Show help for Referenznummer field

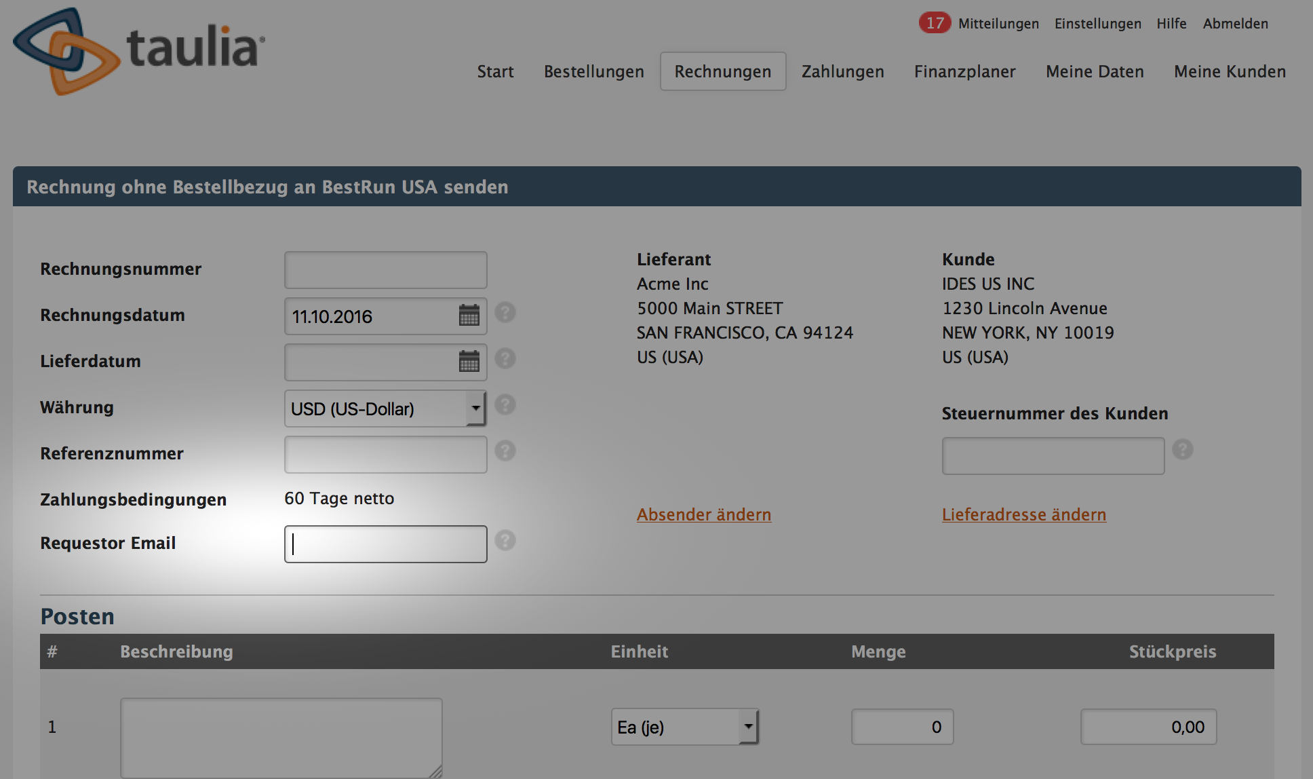[x=505, y=451]
